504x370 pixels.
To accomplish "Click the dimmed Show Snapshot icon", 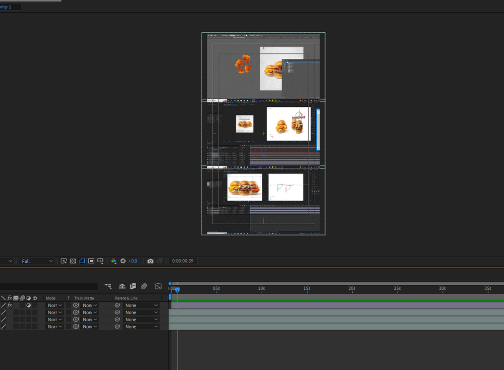I will coord(160,261).
